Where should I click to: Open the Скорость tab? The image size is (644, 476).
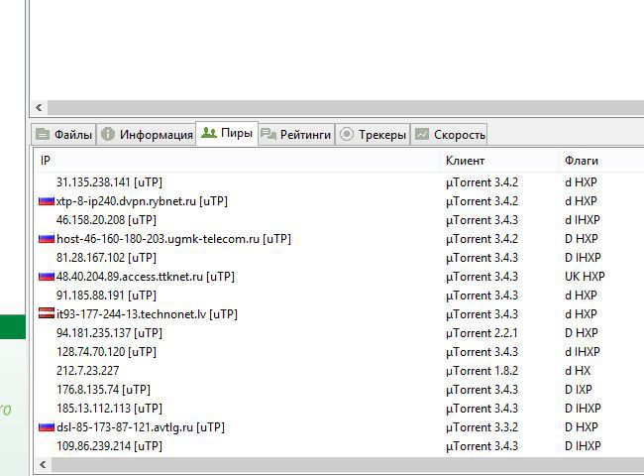(x=450, y=135)
